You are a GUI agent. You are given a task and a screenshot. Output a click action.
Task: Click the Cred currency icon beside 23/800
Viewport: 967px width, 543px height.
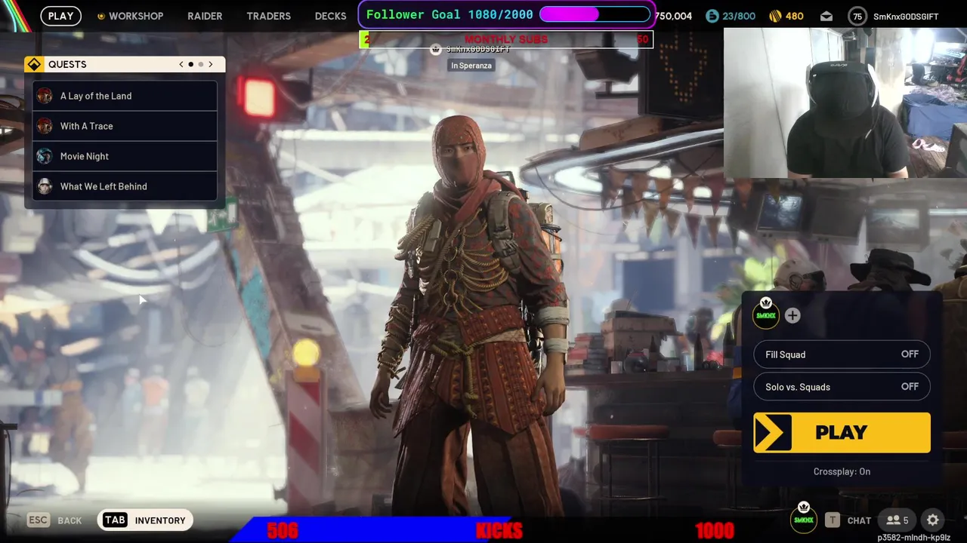click(x=712, y=16)
